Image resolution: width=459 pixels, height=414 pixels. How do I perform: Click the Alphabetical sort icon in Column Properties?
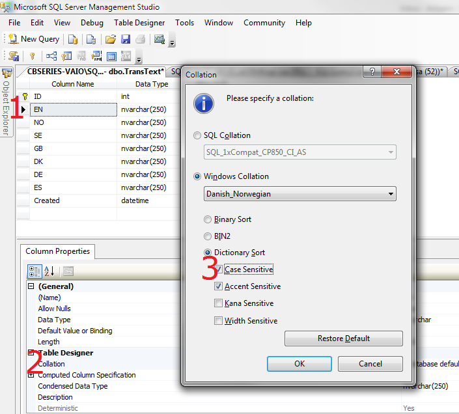[49, 271]
